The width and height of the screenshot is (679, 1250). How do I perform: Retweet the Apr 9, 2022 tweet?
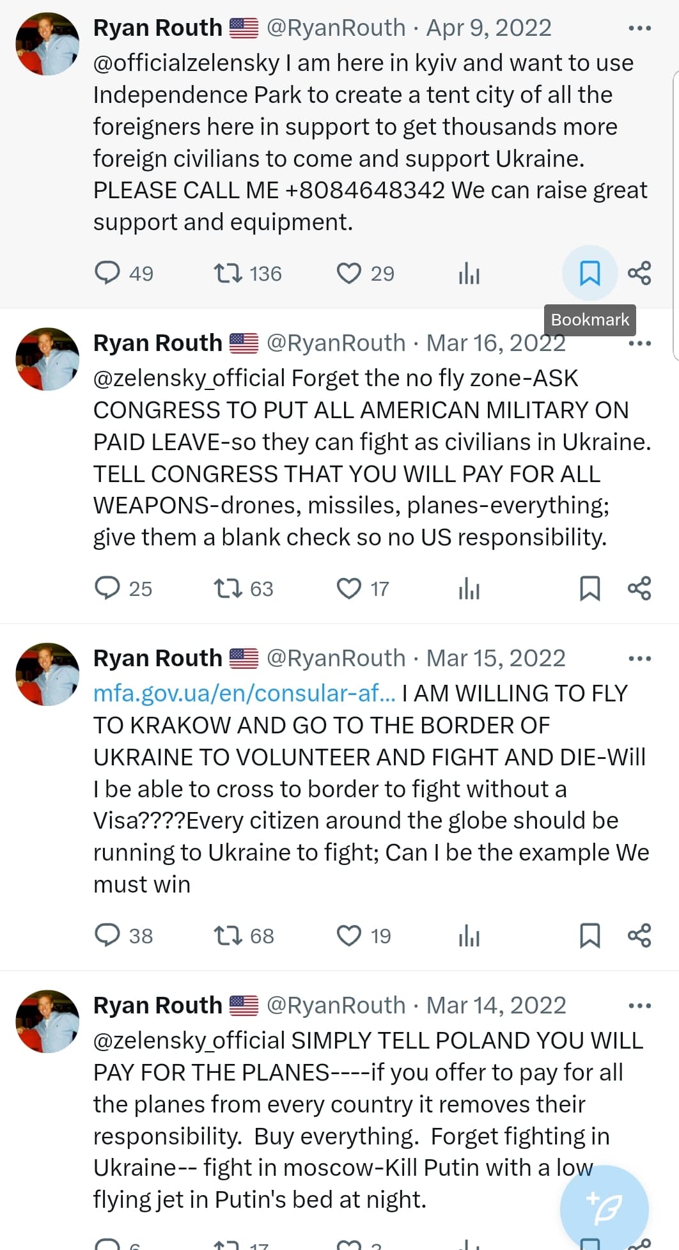228,273
